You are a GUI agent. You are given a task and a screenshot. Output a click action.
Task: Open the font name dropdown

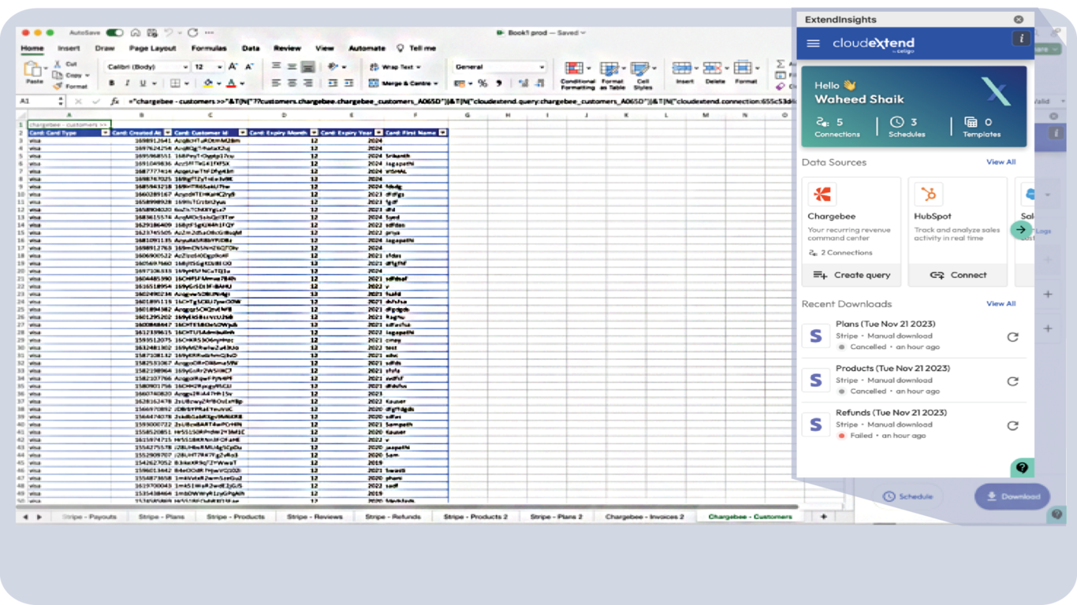click(x=185, y=67)
